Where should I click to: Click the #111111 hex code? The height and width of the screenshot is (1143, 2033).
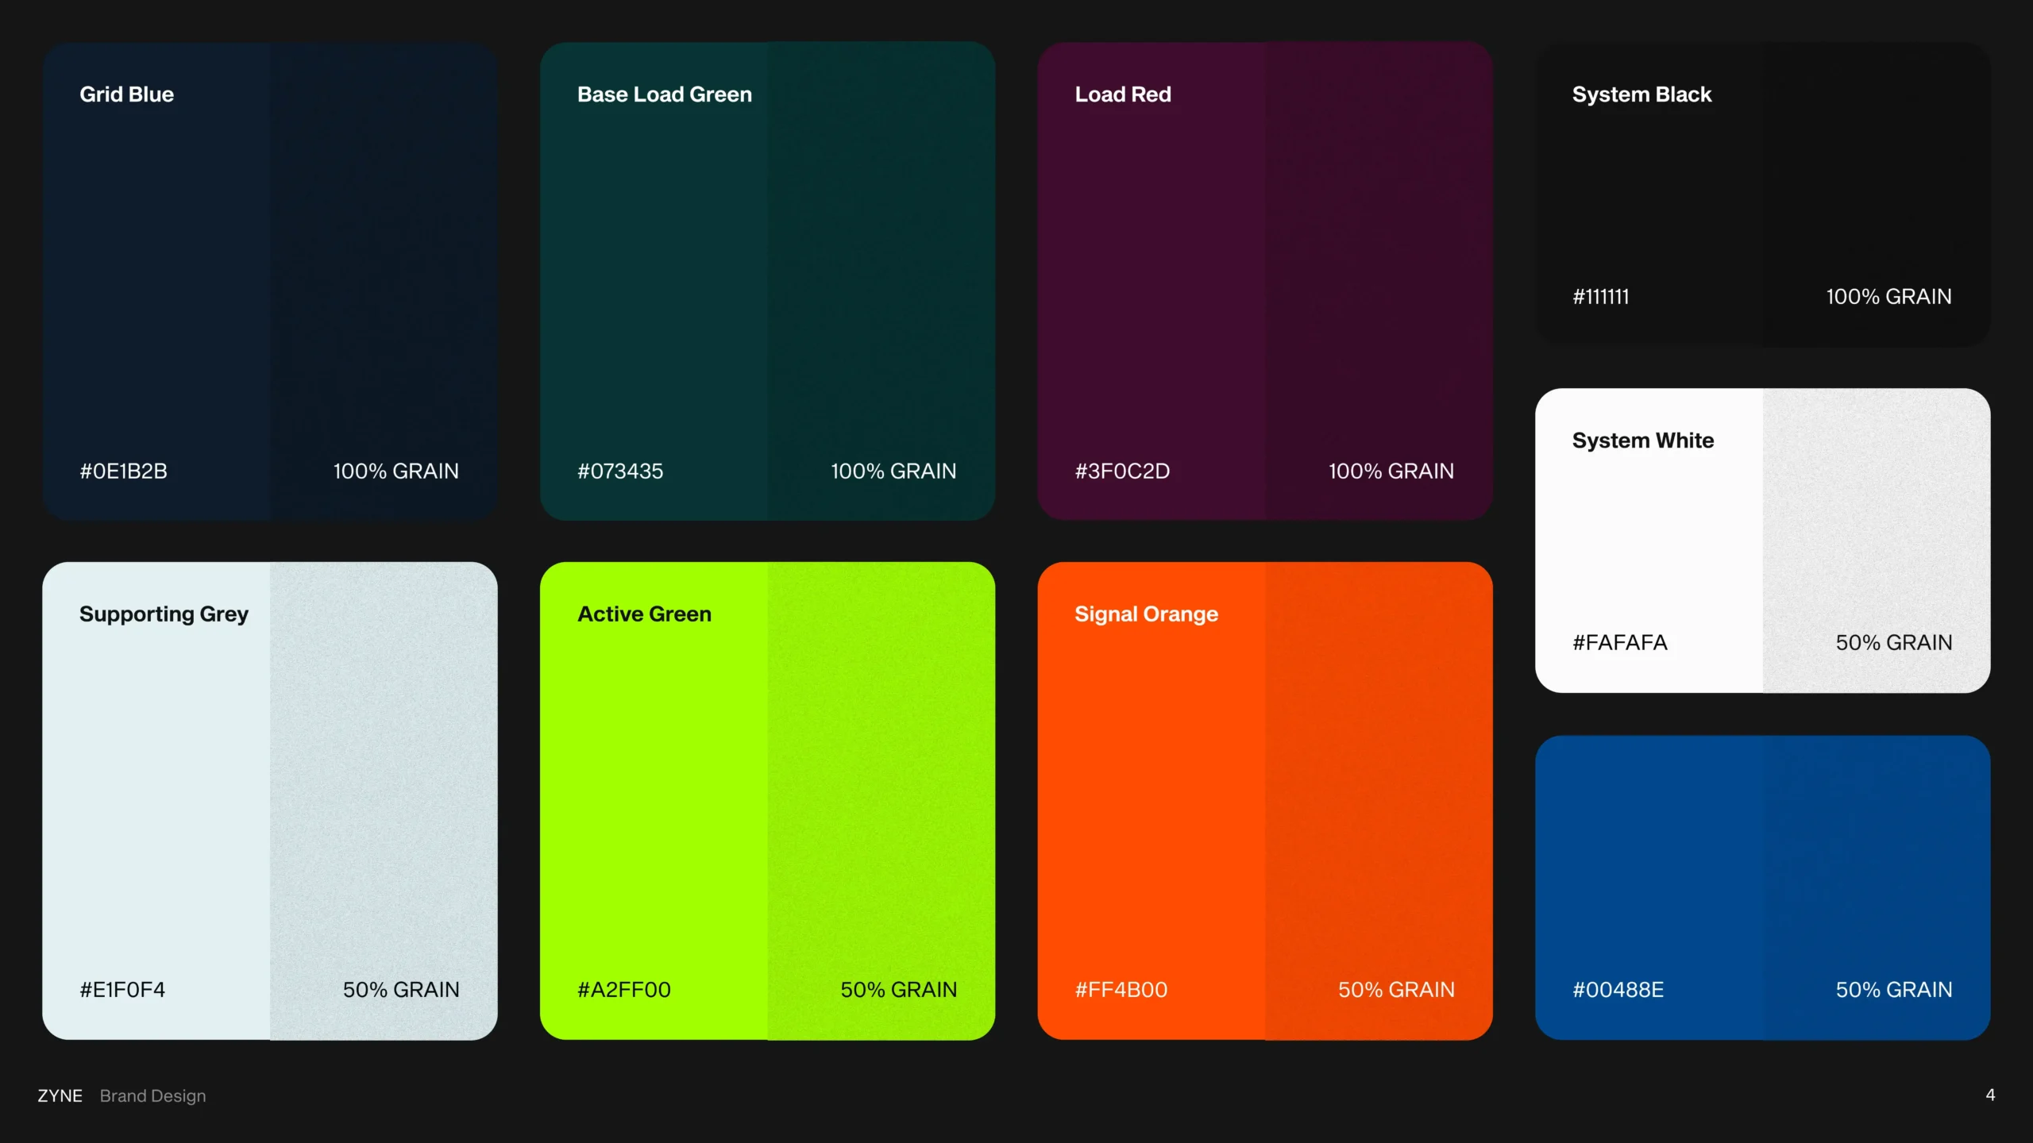pos(1600,296)
